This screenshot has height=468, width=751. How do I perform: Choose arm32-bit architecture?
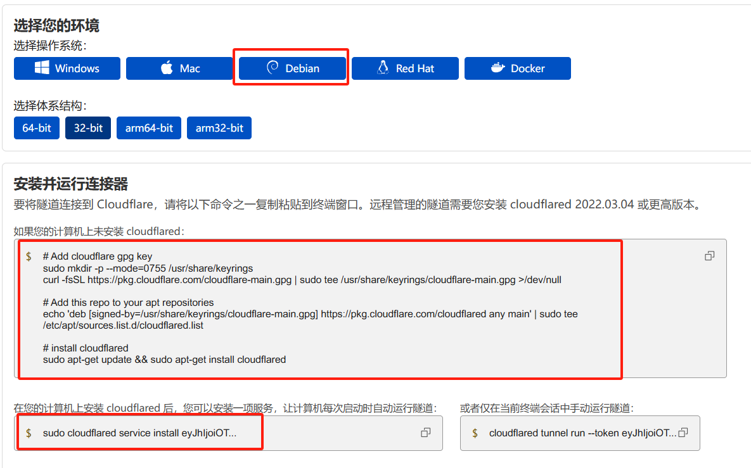pos(219,128)
